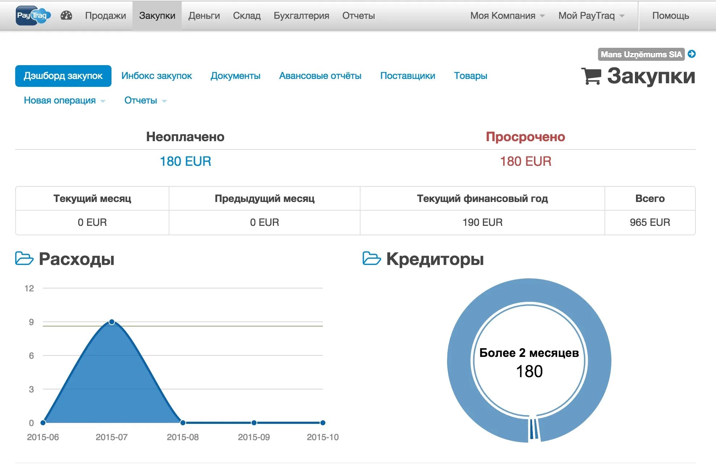Screen dimensions: 716x472
Task: Open the Мой PayTraq dropdown menu
Action: pyautogui.click(x=591, y=16)
